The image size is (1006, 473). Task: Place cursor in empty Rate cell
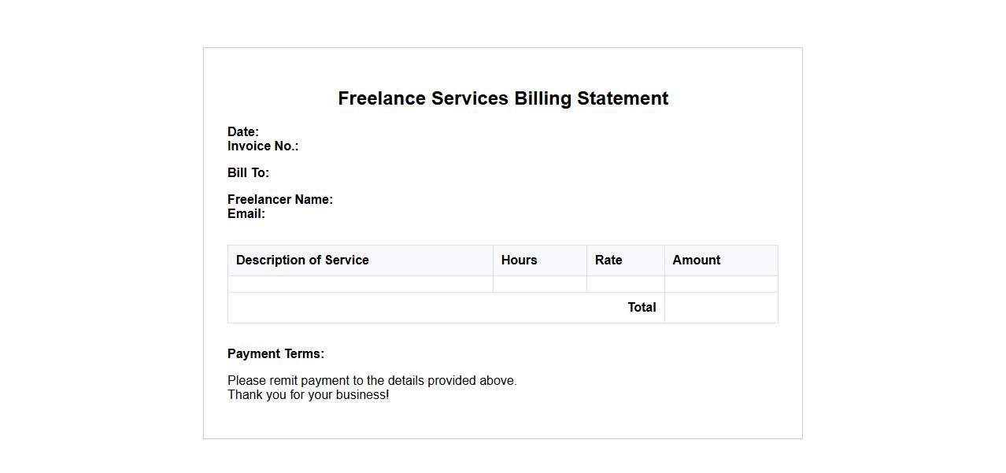tap(625, 284)
